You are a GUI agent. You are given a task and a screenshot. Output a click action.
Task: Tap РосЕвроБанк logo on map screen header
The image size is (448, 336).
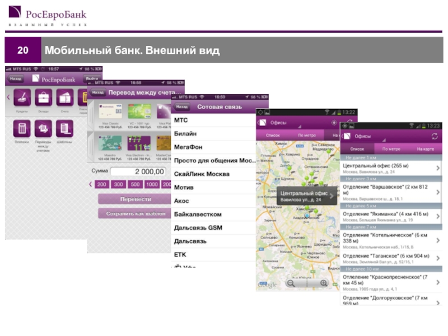click(x=263, y=123)
